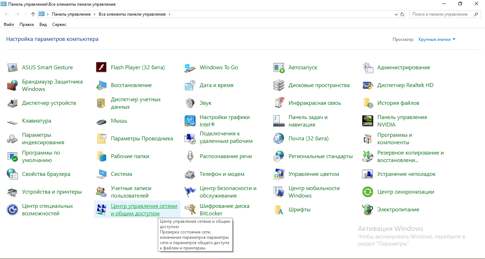Open the Автозапуск icon
Viewport: 485px width, 259px height.
click(x=279, y=68)
